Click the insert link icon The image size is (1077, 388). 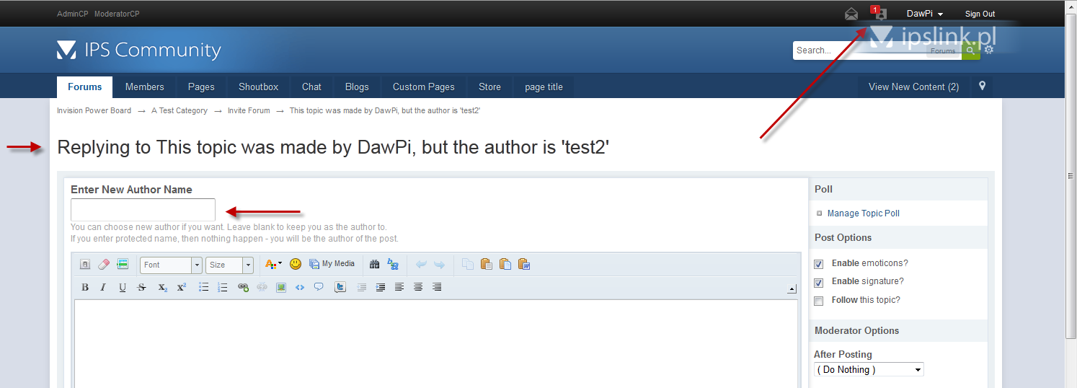[243, 287]
